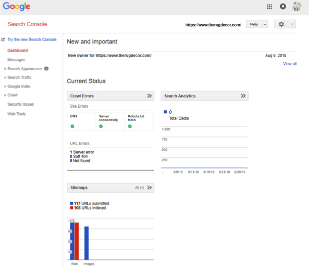This screenshot has height=270, width=309.
Task: Click Try the new Search Console link
Action: tap(32, 40)
